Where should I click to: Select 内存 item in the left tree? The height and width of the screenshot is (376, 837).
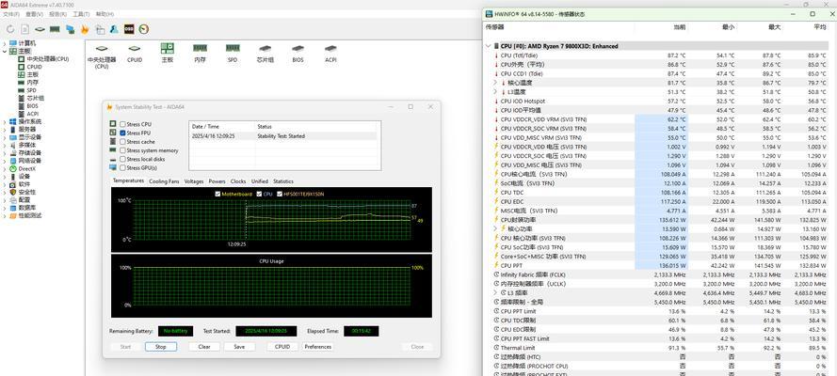[33, 83]
